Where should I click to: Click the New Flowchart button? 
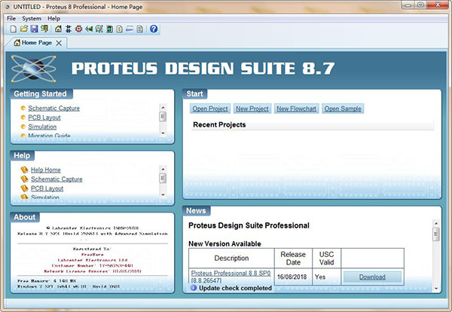coord(296,109)
